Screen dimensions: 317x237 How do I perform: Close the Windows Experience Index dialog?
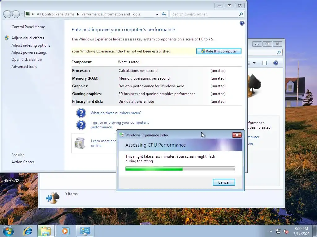pyautogui.click(x=237, y=135)
